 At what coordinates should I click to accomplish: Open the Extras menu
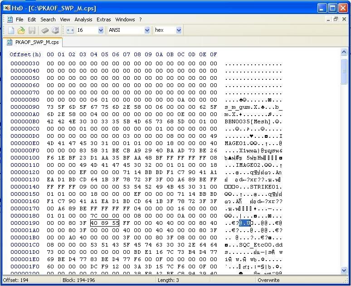[x=103, y=19]
